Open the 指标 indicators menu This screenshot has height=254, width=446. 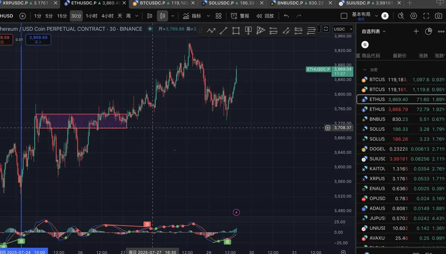(x=192, y=16)
